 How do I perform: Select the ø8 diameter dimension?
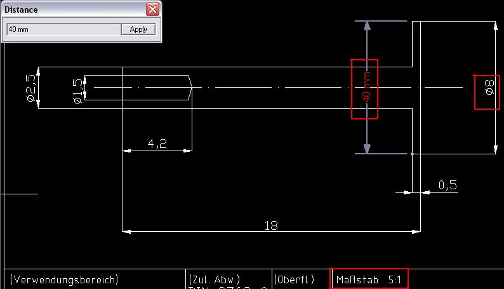[x=489, y=88]
